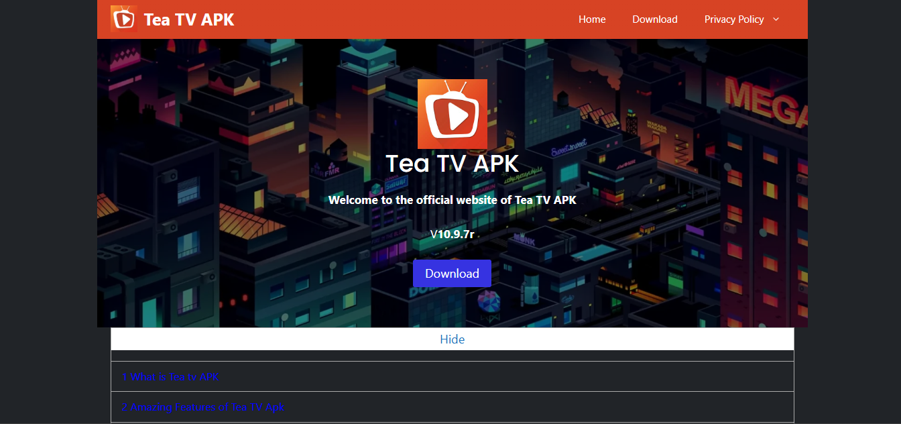Go to the Home menu item
The width and height of the screenshot is (901, 424).
tap(592, 19)
